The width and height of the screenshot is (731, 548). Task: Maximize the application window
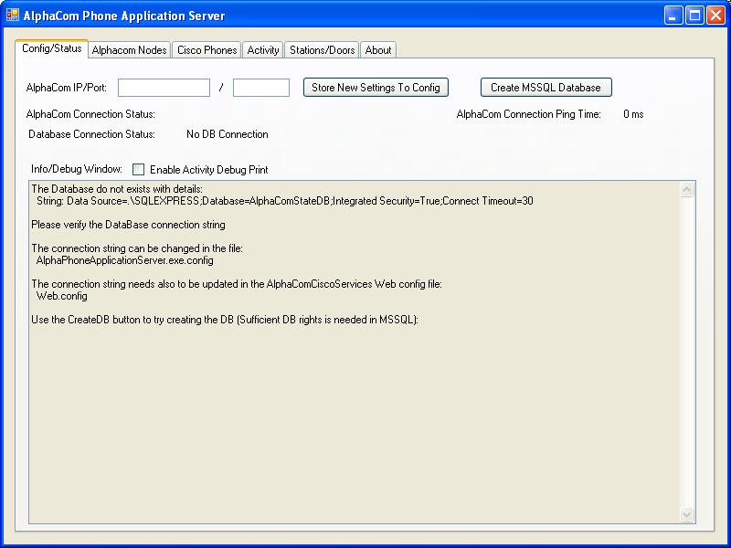pos(694,16)
